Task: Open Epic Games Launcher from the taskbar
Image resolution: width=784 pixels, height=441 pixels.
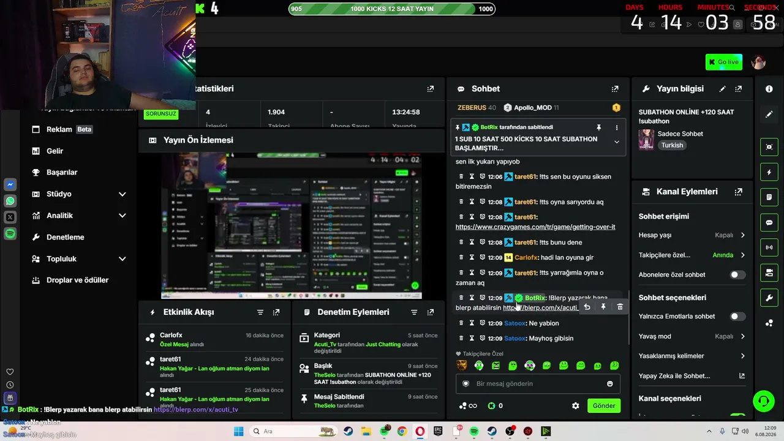Action: [x=438, y=431]
